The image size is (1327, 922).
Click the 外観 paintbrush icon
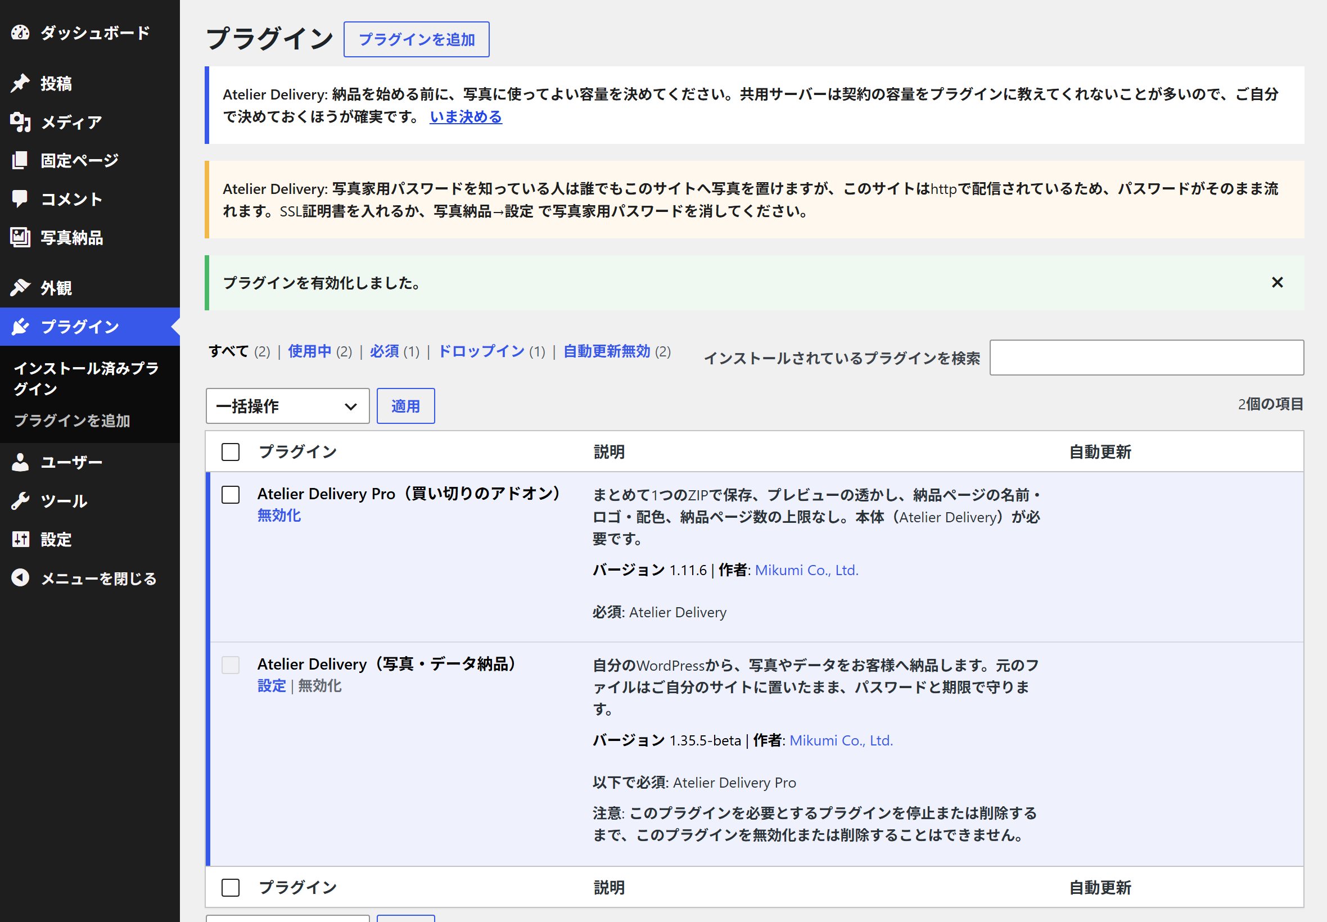pos(20,288)
